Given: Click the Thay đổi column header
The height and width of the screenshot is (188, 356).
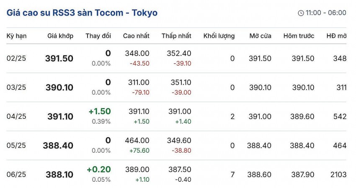Looking at the screenshot, I should click(98, 36).
